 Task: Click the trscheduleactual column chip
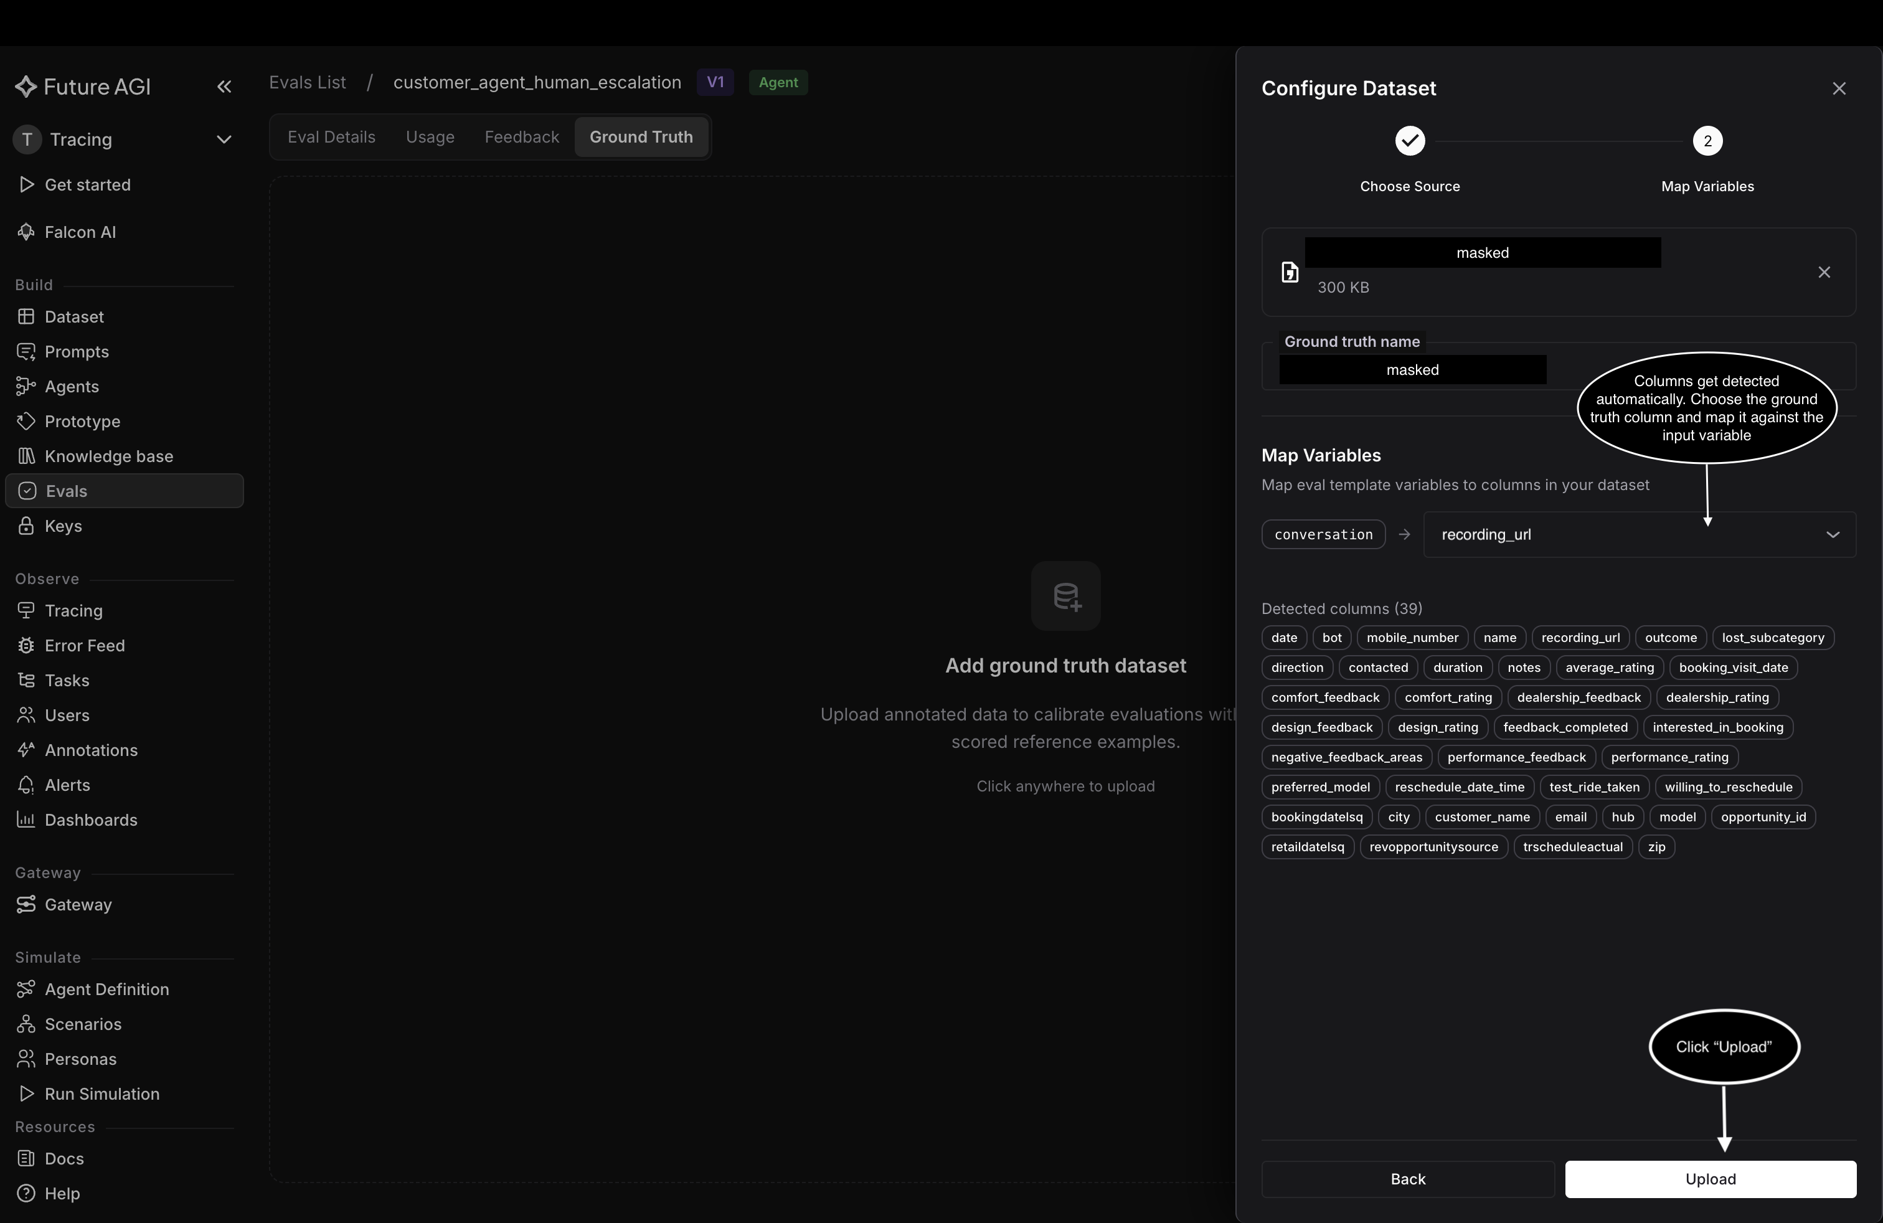pyautogui.click(x=1572, y=848)
